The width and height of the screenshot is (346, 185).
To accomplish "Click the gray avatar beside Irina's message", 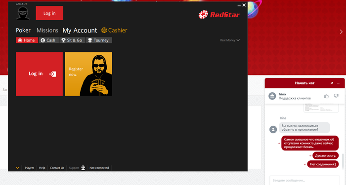I will pos(273,129).
